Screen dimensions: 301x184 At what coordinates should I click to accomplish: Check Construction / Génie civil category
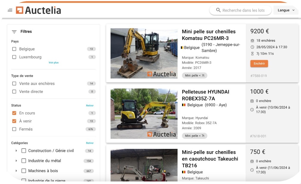[24, 151]
